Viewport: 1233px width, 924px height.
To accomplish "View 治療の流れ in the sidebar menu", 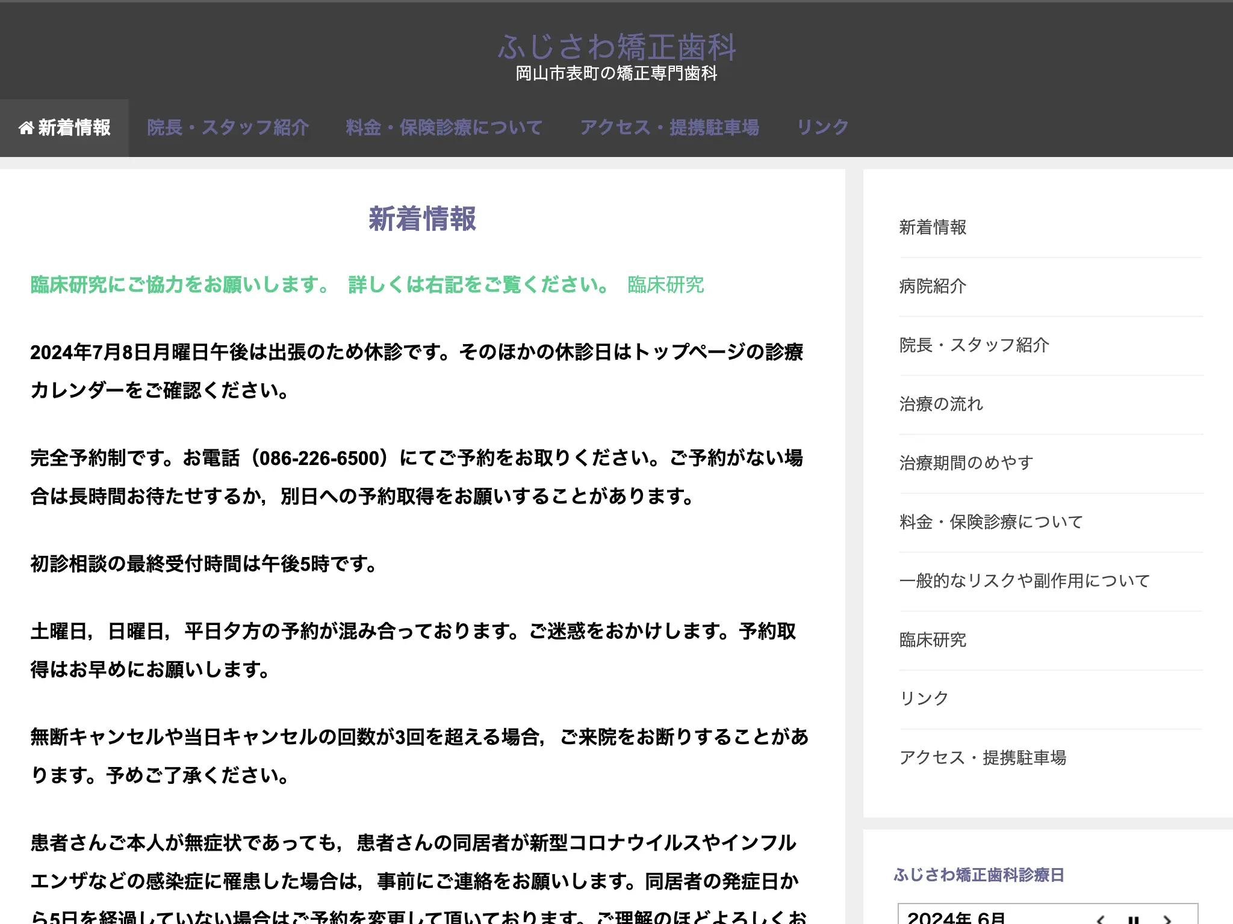I will point(941,404).
